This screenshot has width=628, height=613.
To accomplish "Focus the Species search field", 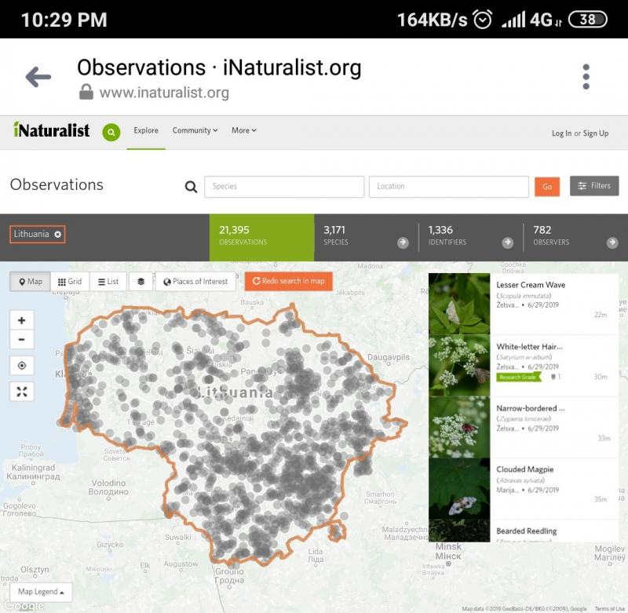I will [x=284, y=187].
